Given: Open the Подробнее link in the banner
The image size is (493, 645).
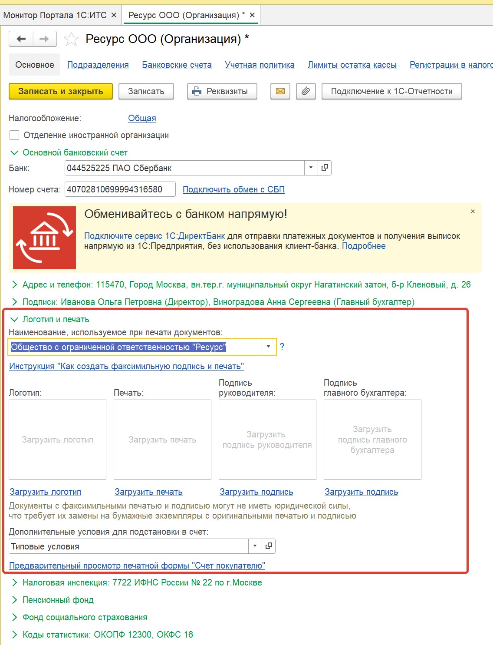Looking at the screenshot, I should (x=364, y=246).
